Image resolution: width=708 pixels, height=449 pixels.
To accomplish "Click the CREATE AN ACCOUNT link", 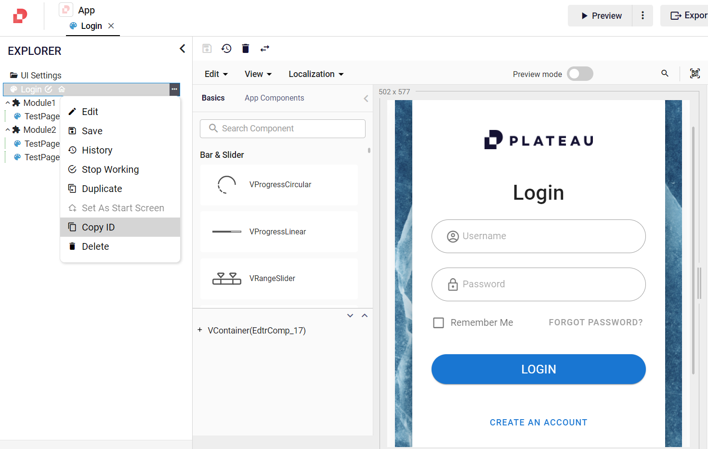I will click(x=538, y=423).
